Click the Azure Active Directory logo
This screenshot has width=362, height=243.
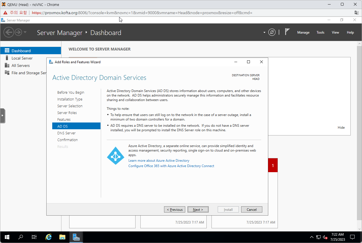point(115,156)
